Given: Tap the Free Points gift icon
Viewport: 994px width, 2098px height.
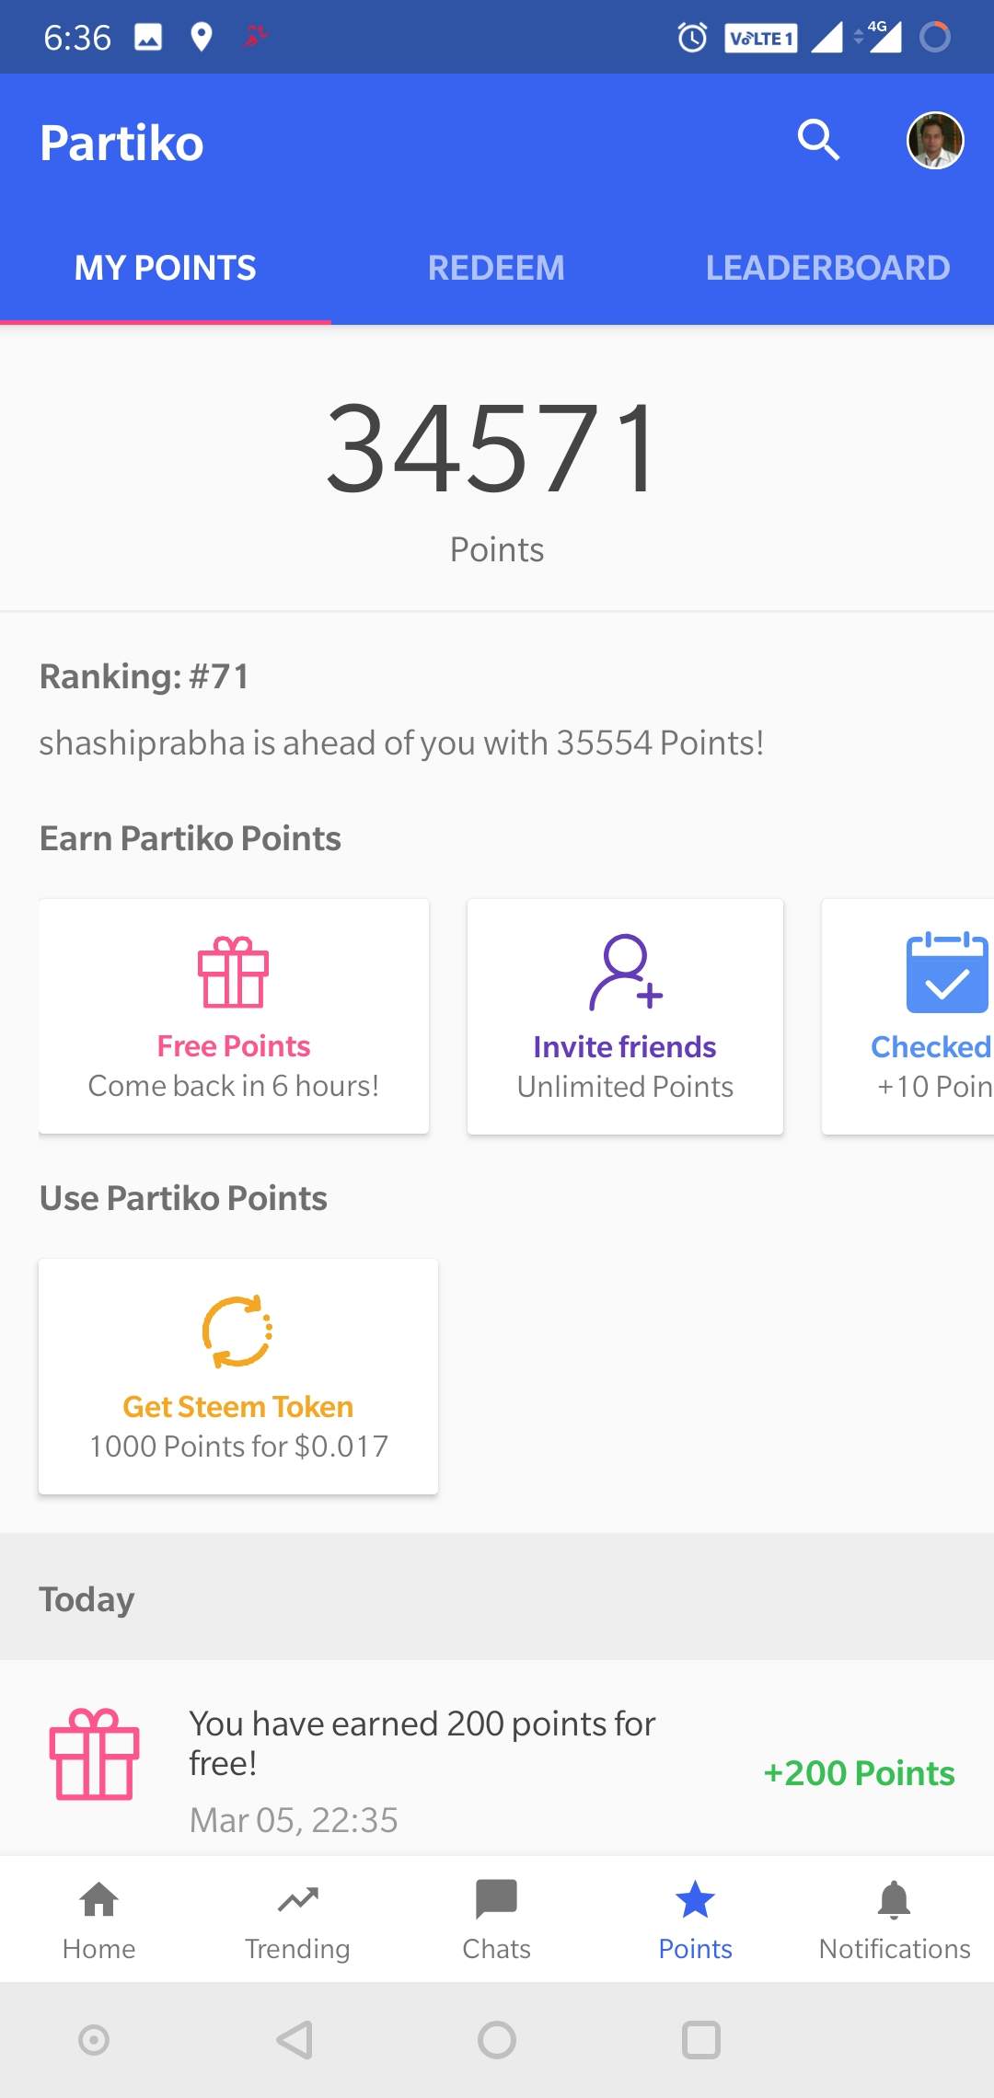Looking at the screenshot, I should (x=234, y=972).
